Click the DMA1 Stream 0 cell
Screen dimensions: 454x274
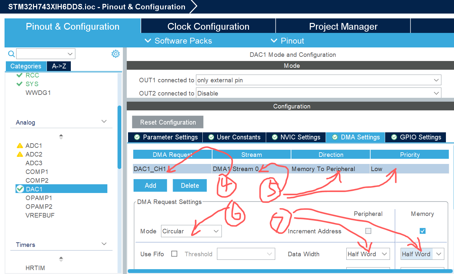251,169
